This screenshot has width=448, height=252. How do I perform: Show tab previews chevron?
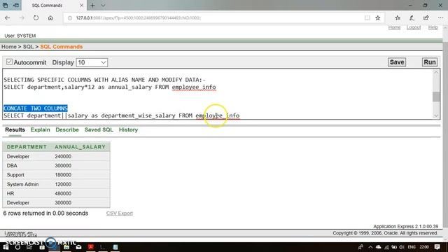point(103,5)
